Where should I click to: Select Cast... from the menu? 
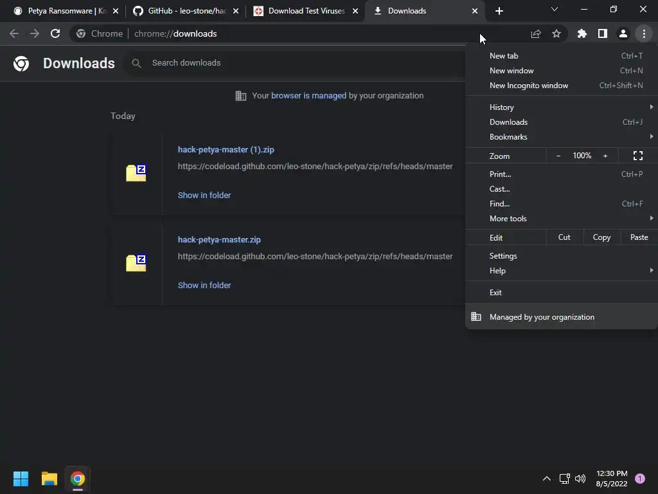point(562,189)
